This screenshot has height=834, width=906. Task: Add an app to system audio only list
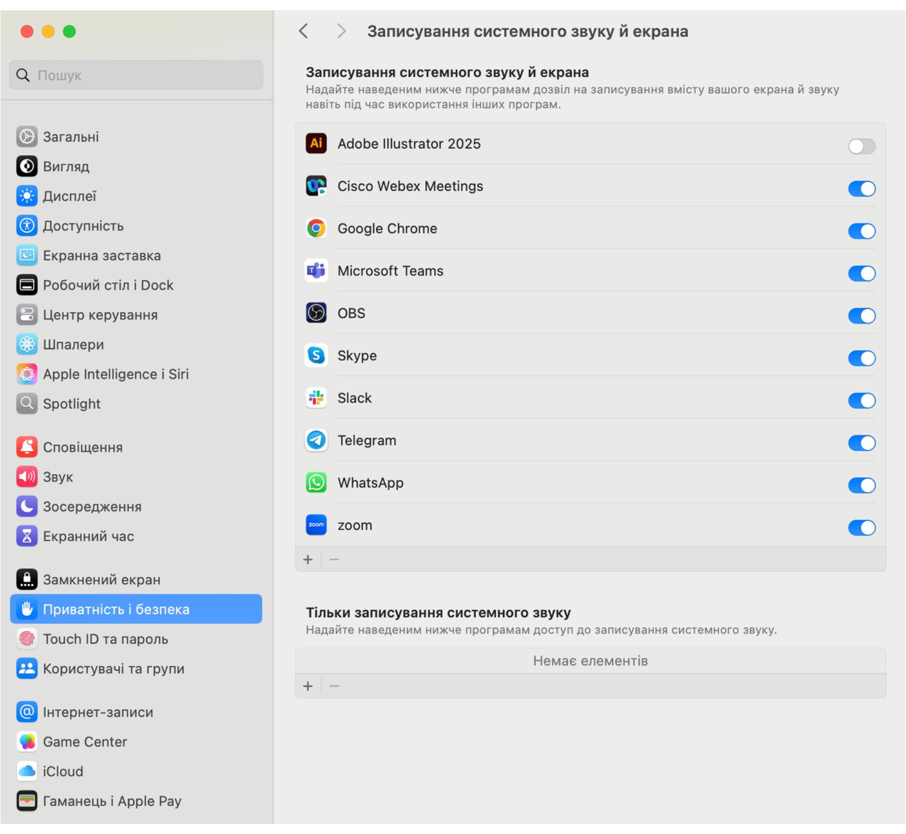(x=308, y=686)
